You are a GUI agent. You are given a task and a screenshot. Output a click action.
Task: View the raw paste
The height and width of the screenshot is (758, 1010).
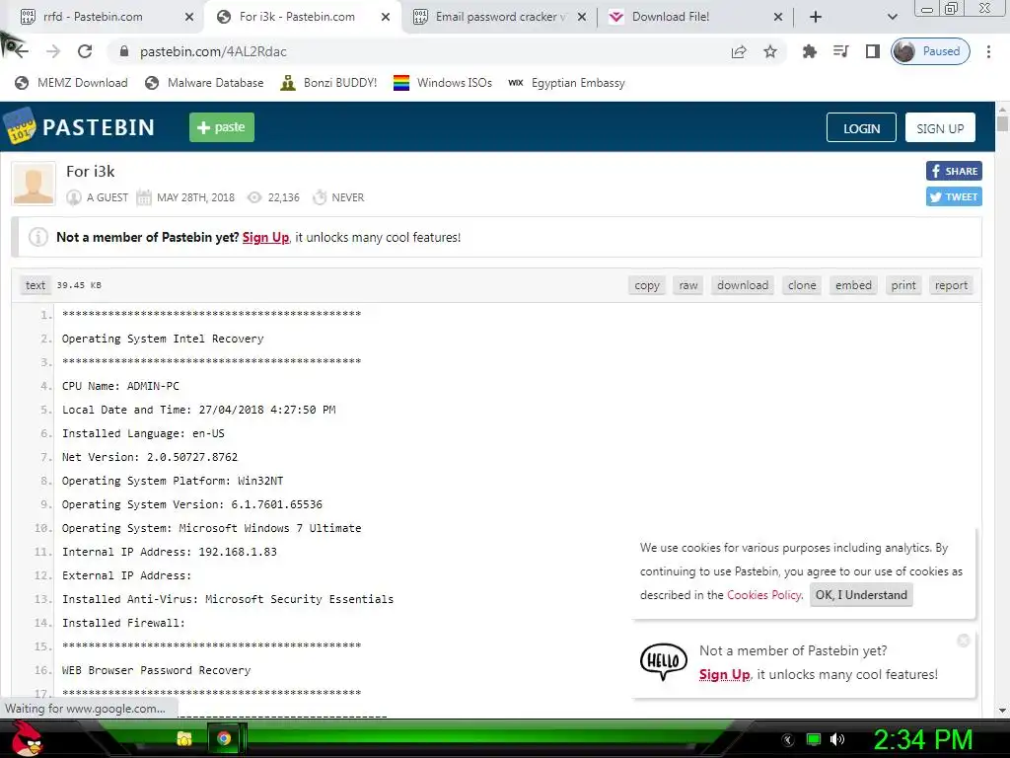coord(687,285)
